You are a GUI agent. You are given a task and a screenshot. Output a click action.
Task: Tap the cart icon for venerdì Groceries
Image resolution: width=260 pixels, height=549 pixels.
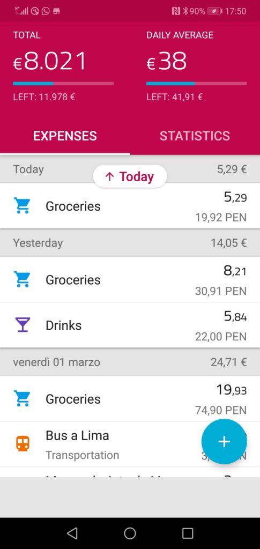(21, 398)
